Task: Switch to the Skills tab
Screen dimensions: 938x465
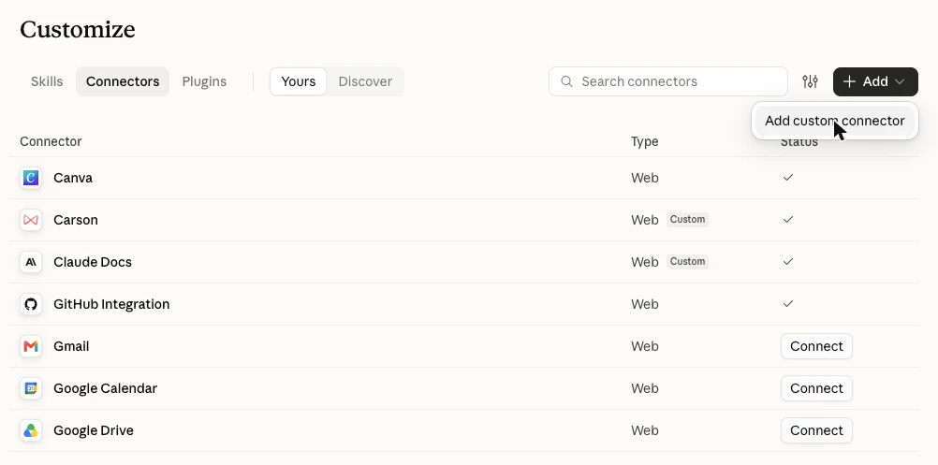Action: pyautogui.click(x=47, y=81)
